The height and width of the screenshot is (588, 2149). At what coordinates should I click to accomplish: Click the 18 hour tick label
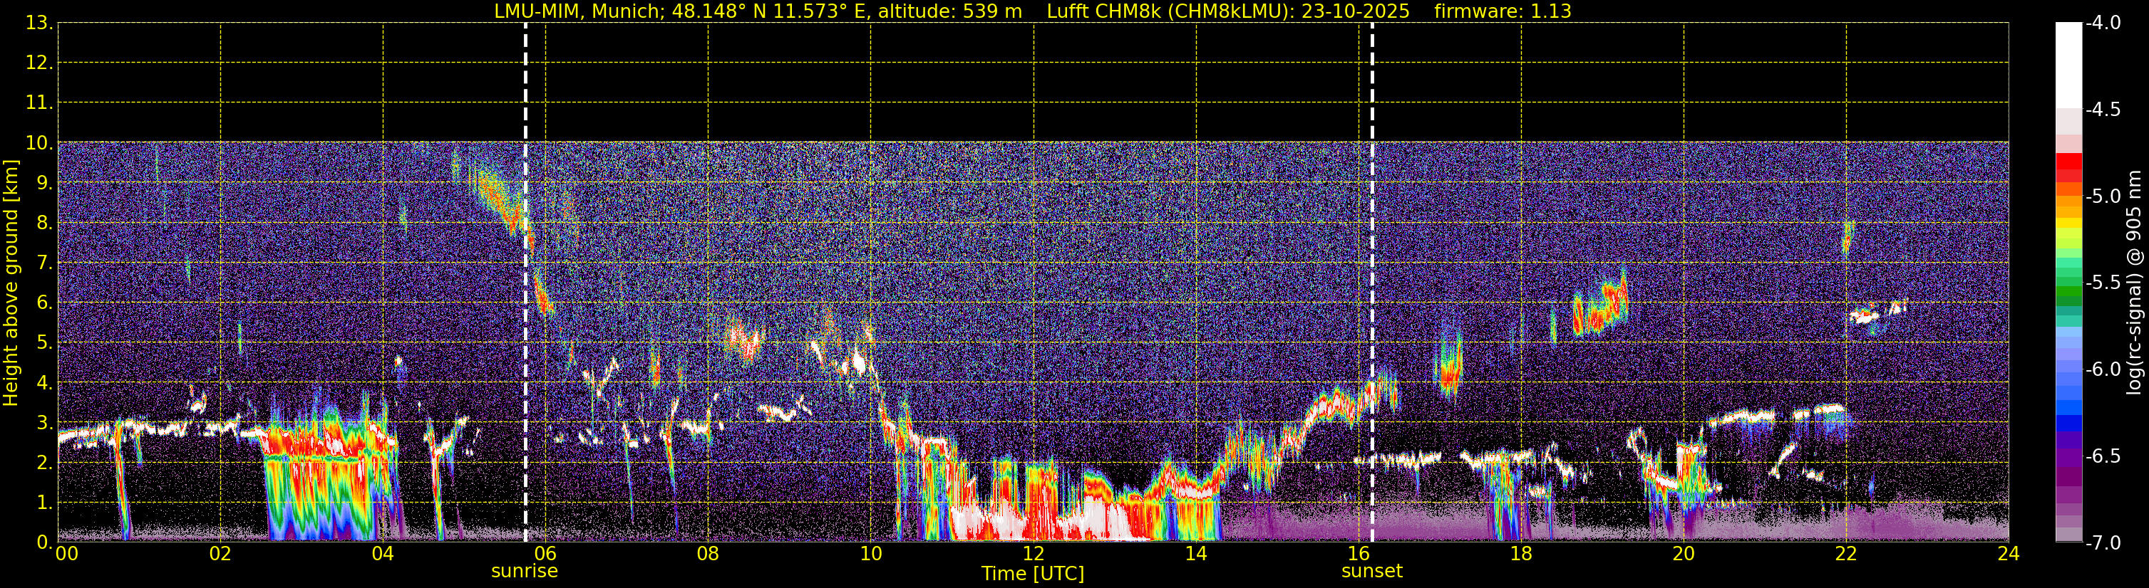pyautogui.click(x=1521, y=554)
